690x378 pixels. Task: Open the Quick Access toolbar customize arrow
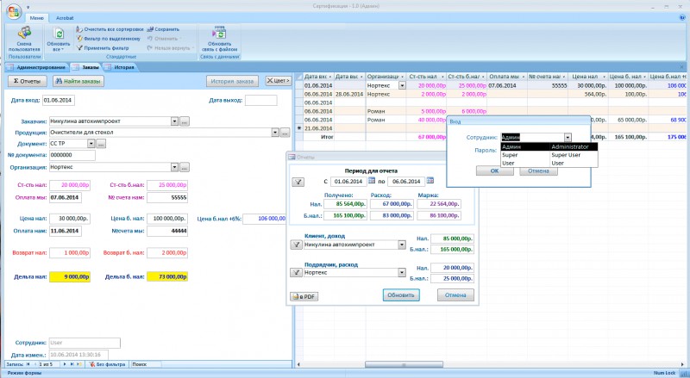point(28,7)
